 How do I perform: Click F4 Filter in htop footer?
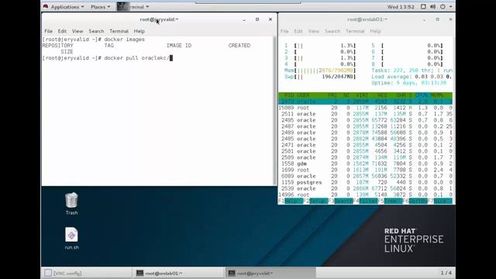click(365, 201)
